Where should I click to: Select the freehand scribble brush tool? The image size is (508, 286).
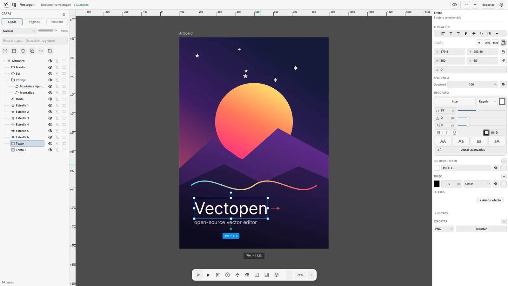247,275
